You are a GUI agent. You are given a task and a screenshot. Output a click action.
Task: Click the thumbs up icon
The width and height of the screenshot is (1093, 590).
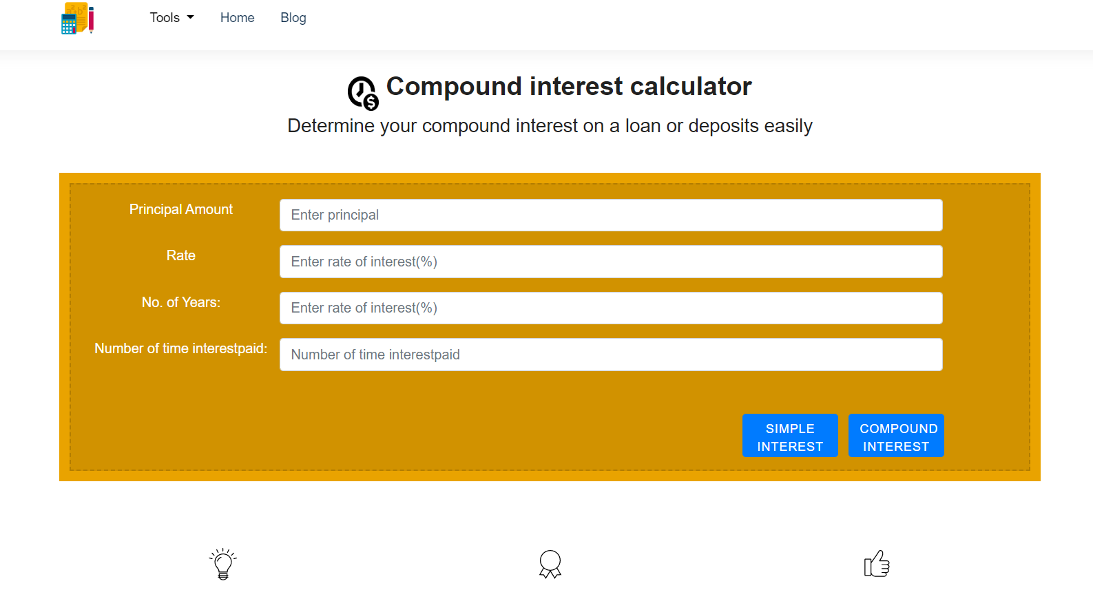click(x=877, y=564)
